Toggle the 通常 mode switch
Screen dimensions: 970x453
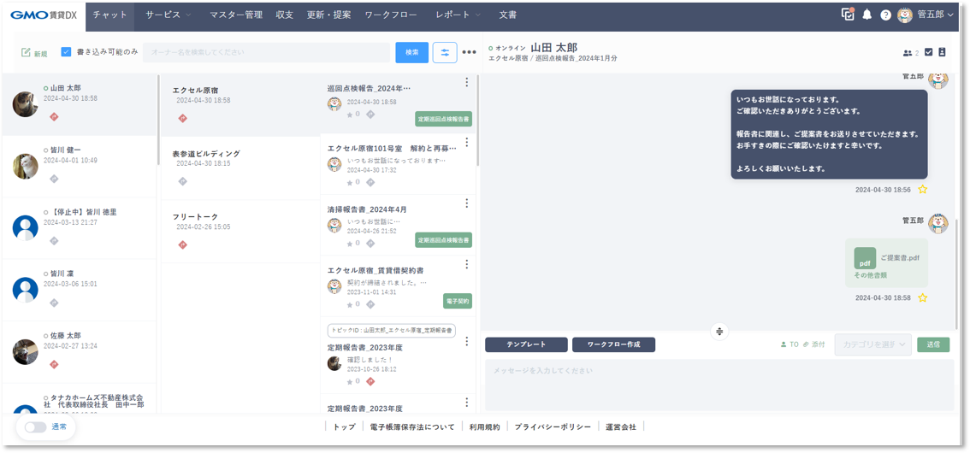click(x=35, y=427)
